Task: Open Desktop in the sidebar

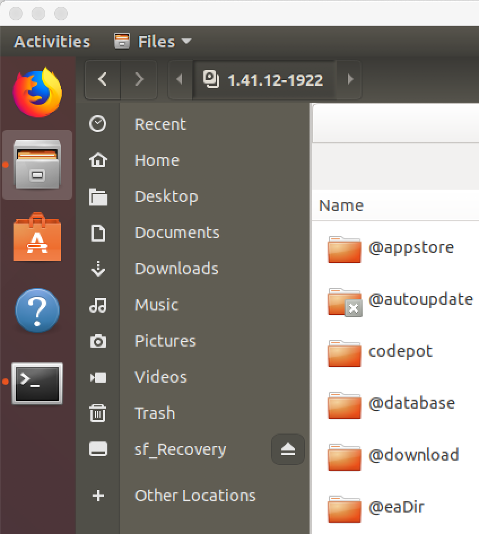Action: coord(166,197)
